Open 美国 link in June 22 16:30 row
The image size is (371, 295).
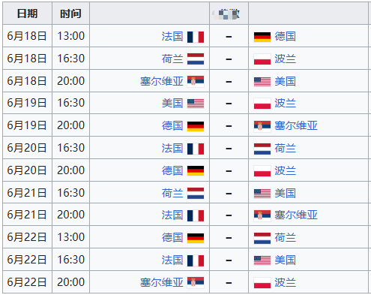pos(285,260)
